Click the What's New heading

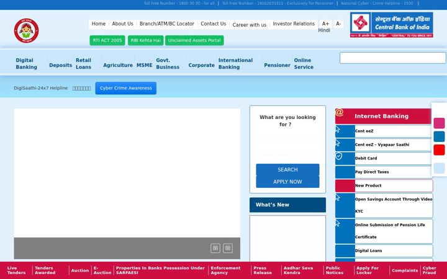click(x=287, y=205)
